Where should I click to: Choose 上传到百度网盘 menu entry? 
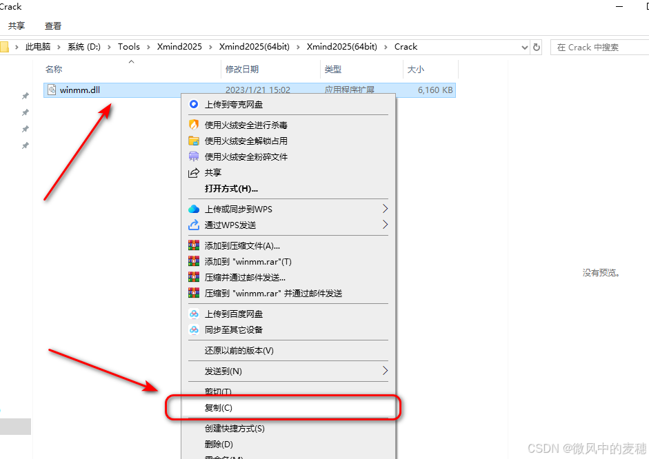point(288,314)
